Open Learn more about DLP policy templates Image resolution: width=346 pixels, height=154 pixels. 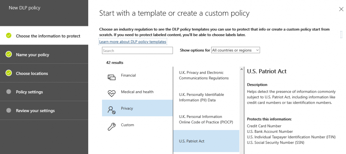pyautogui.click(x=132, y=42)
